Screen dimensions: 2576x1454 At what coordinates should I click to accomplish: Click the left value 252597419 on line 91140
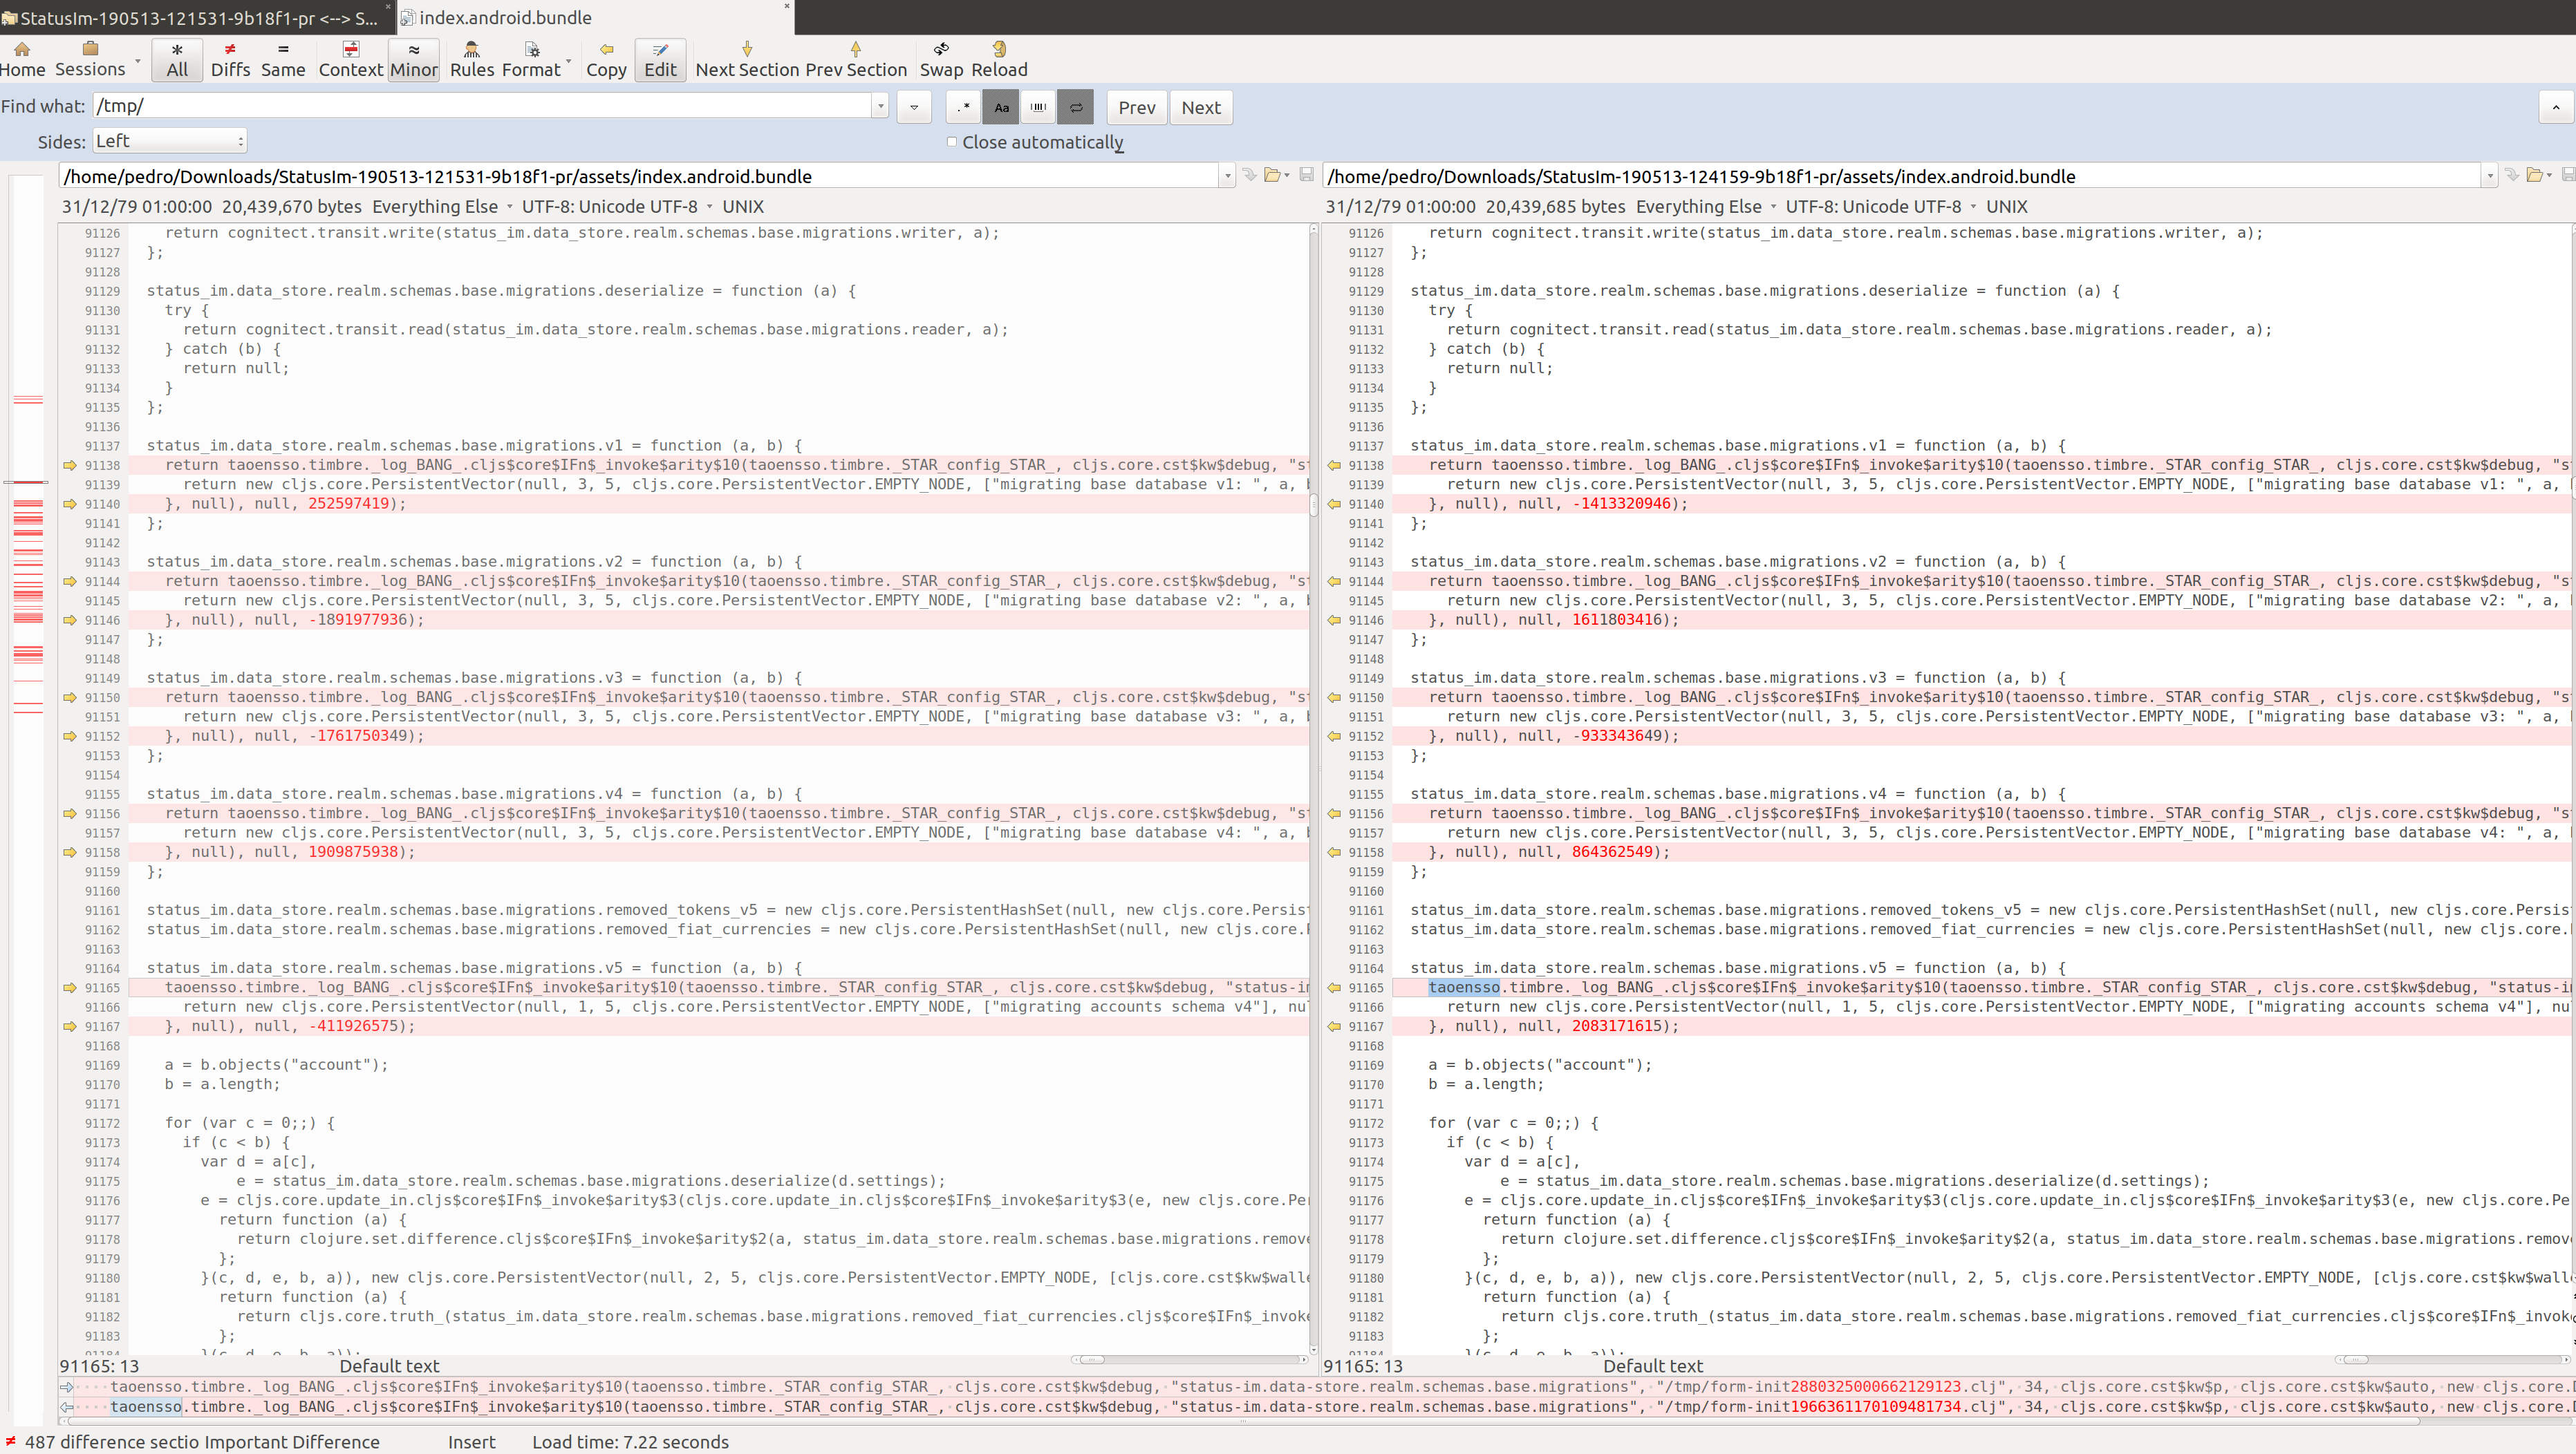(348, 504)
